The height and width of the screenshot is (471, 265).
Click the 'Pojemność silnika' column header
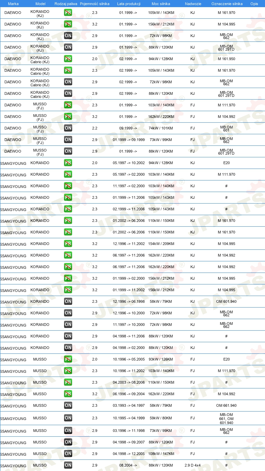tap(95, 4)
